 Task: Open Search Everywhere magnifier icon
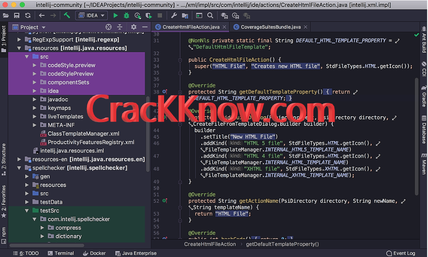(x=210, y=15)
